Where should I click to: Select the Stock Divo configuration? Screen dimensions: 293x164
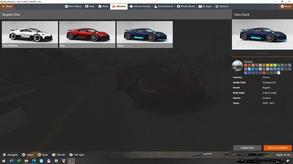pos(144,34)
